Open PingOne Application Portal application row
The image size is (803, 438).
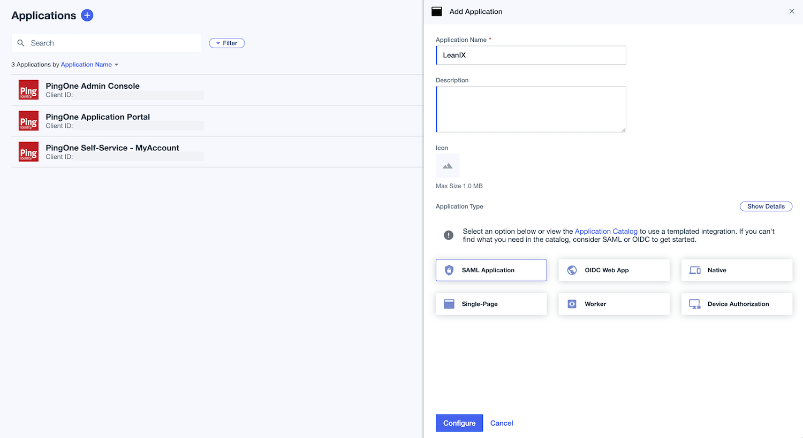click(x=217, y=121)
